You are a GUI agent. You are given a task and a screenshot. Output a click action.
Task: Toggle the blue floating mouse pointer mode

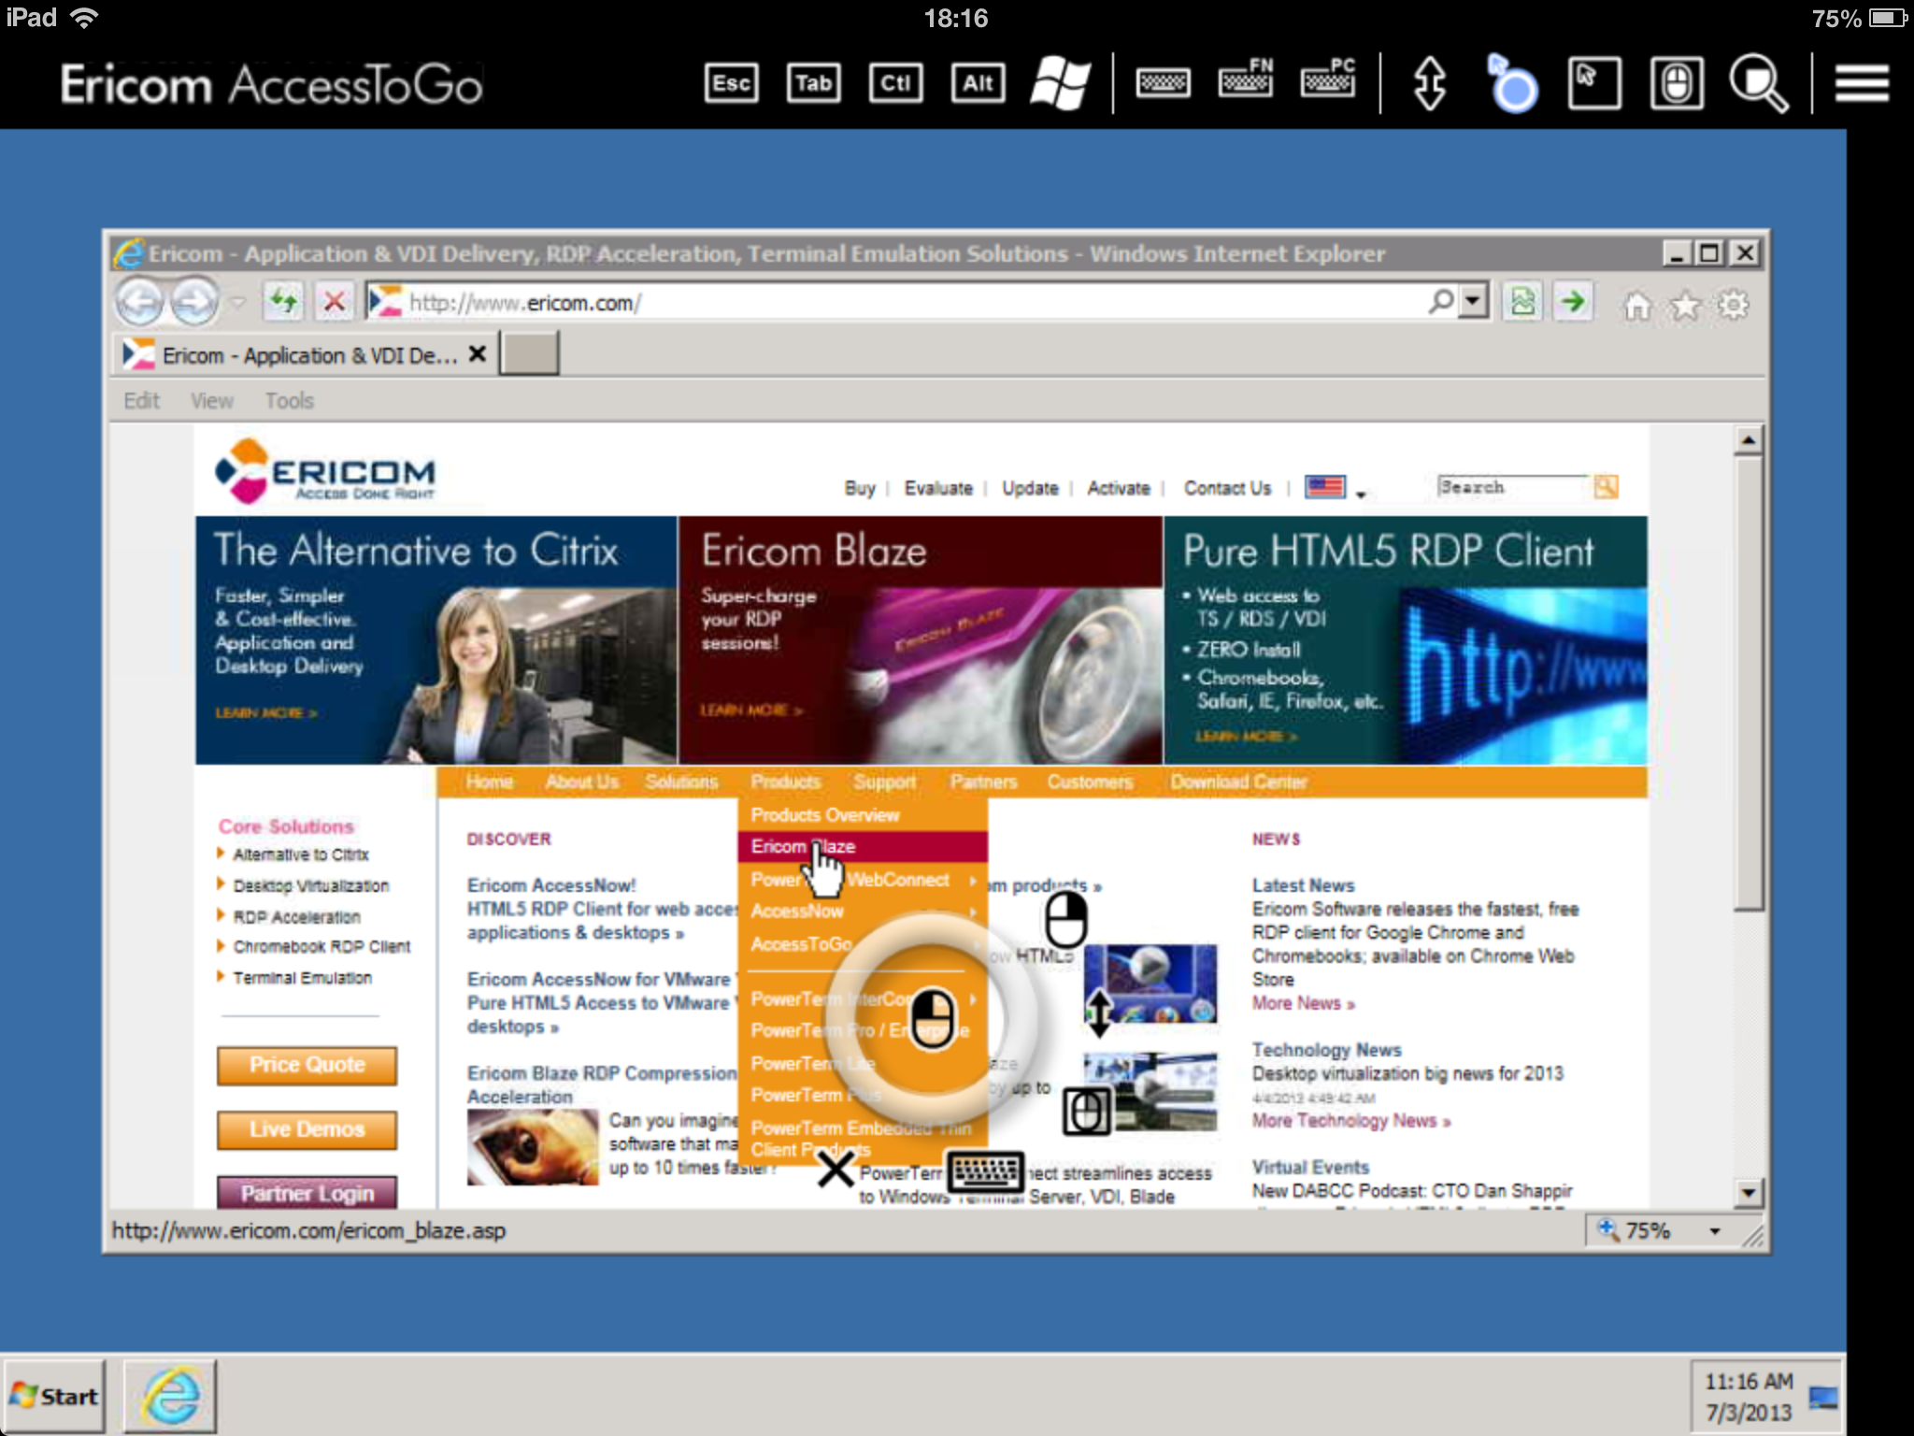1511,83
